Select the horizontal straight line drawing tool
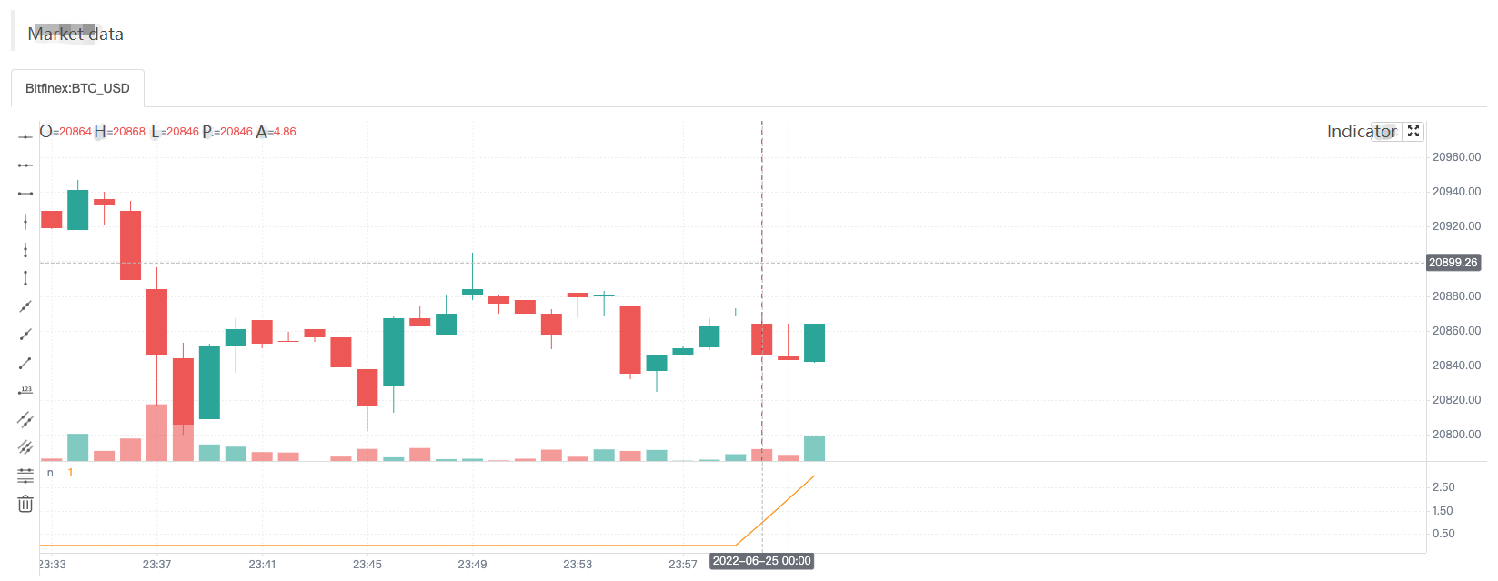Screen dimensions: 1498x581 25,137
